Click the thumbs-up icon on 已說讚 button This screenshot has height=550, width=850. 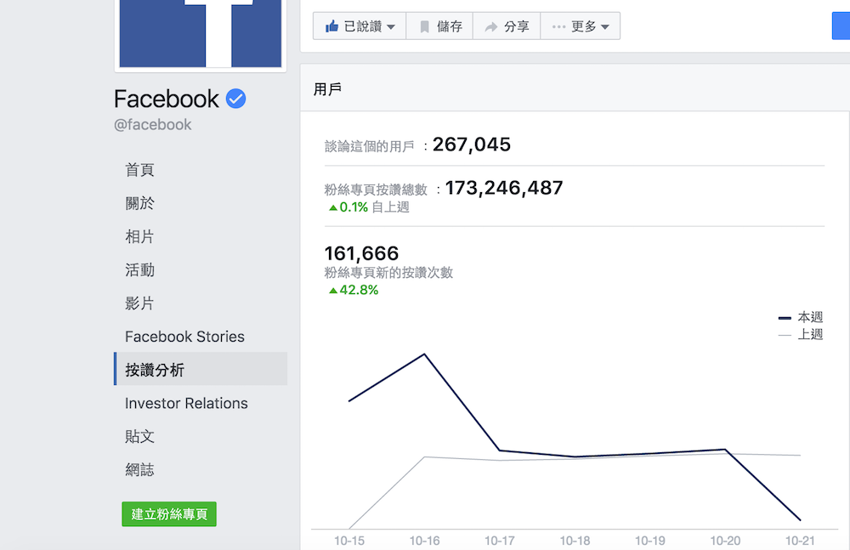(x=331, y=26)
